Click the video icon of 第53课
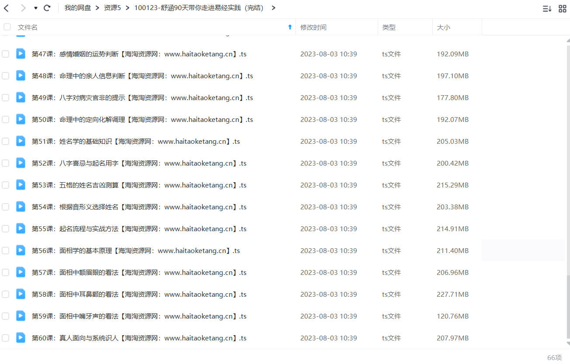Screen dimensions: 570x364 (x=21, y=184)
